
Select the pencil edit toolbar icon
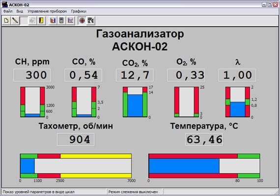[x=15, y=21]
